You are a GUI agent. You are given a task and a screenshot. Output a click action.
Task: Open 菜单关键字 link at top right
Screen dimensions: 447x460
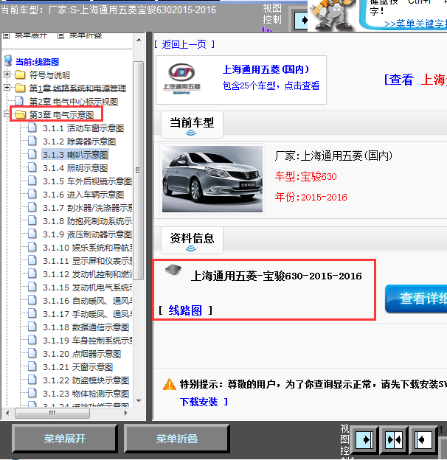[x=415, y=24]
